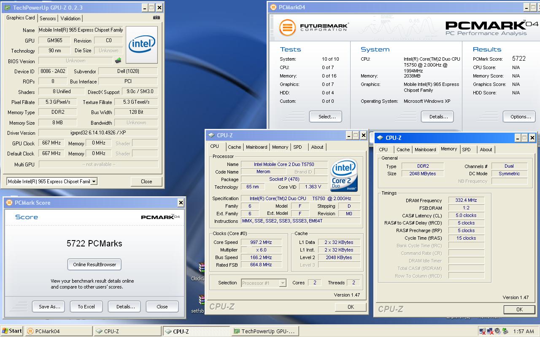Click the Windows Start button
Viewport: 540px width, 337px height.
coord(12,331)
